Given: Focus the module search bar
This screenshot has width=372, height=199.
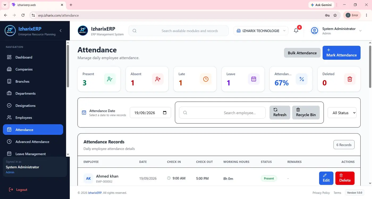Looking at the screenshot, I should tap(179, 31).
